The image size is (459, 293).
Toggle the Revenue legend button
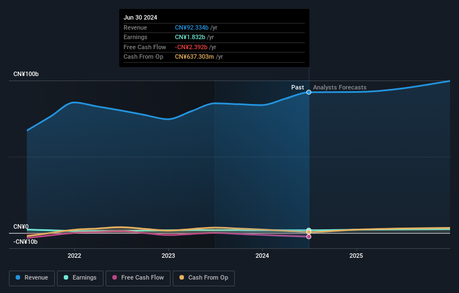(x=32, y=278)
